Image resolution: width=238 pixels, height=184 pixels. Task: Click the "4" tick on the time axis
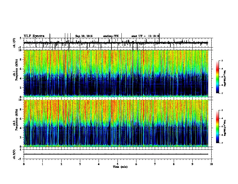point(99,164)
